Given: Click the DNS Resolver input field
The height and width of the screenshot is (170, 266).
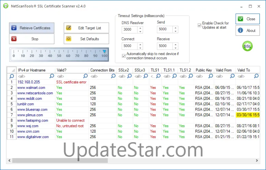Looking at the screenshot, I should (130, 30).
